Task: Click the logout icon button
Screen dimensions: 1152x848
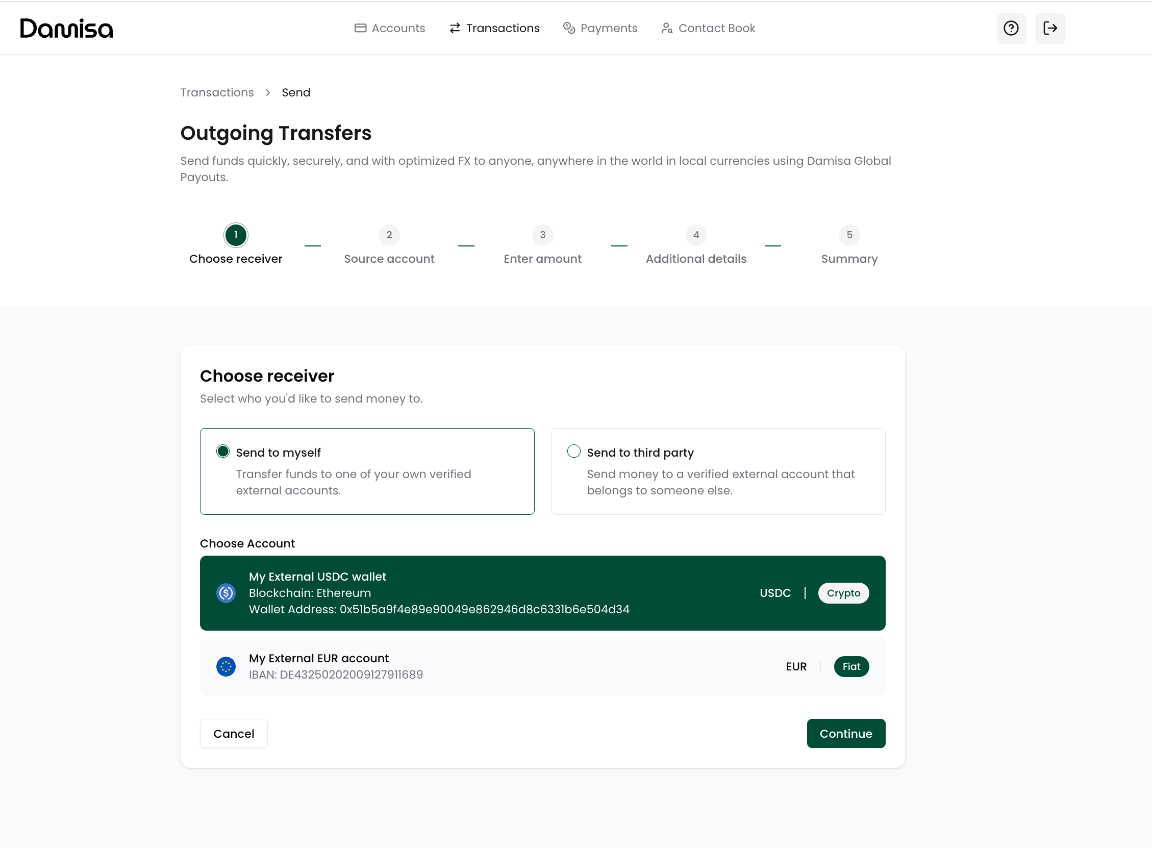Action: tap(1049, 28)
